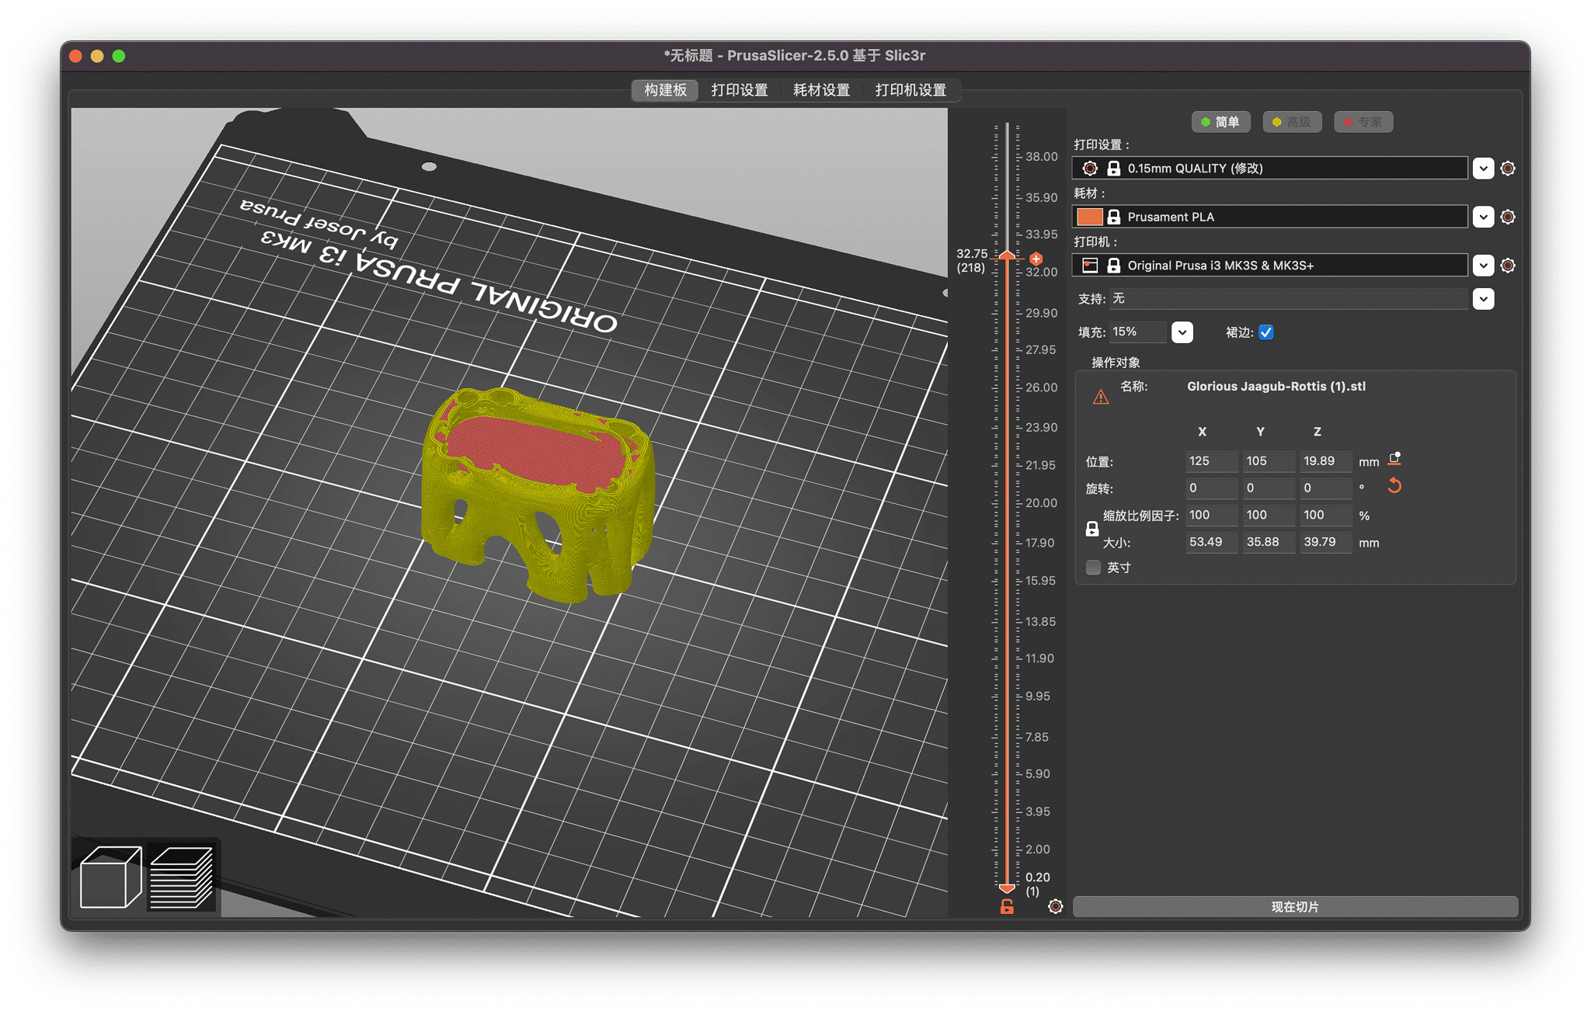
Task: Click the orange filament color swatch
Action: [x=1090, y=217]
